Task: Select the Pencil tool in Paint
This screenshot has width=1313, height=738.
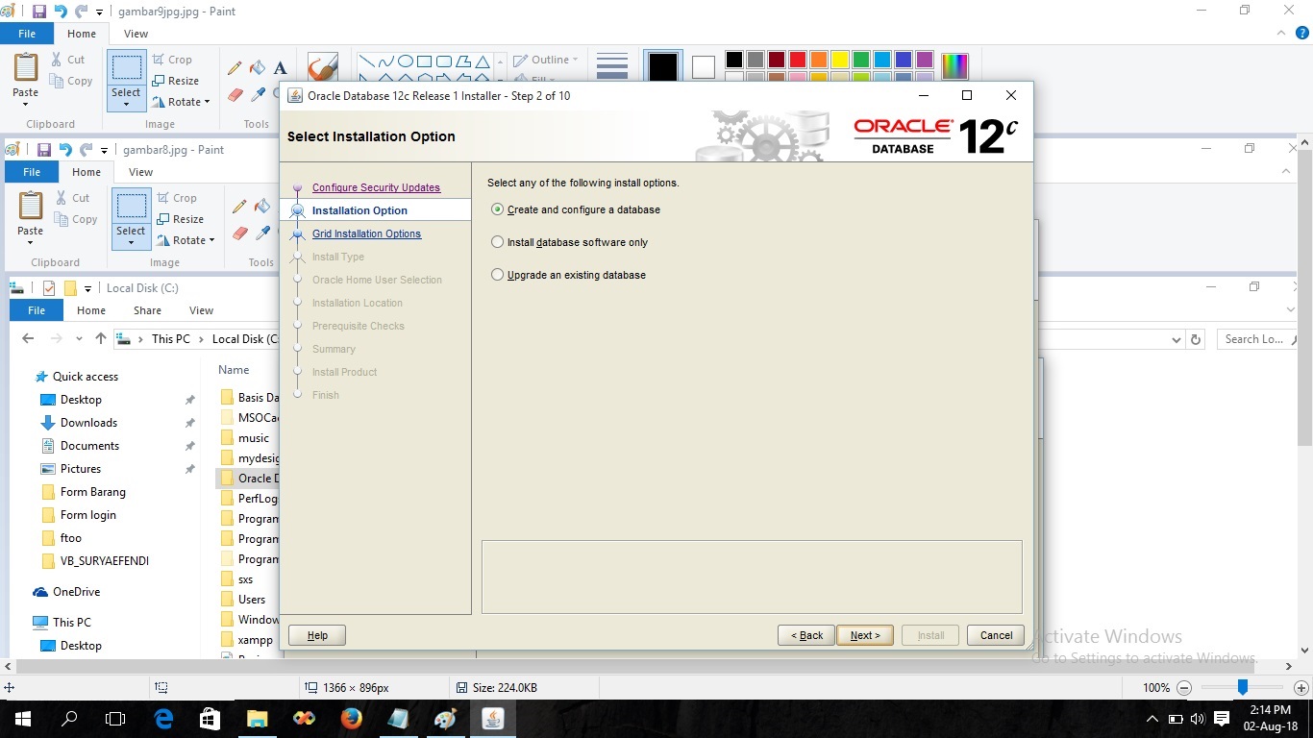Action: pos(234,68)
